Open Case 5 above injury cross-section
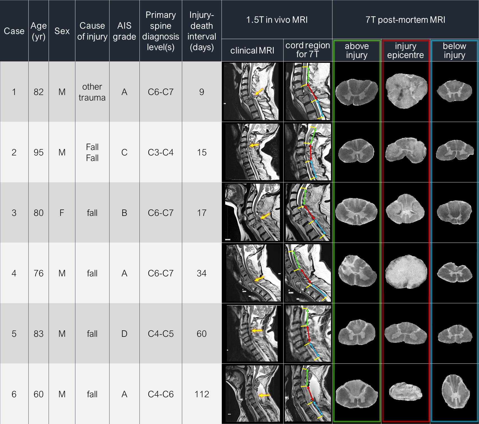 [356, 332]
